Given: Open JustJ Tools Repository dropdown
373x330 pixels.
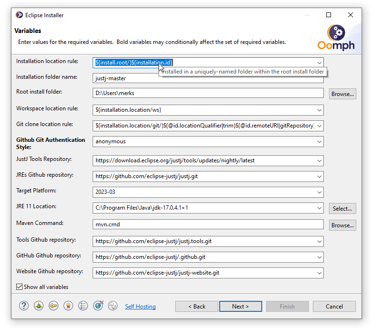Looking at the screenshot, I should pos(319,161).
